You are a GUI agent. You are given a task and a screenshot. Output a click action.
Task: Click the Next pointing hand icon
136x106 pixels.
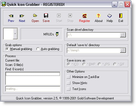coord(22,16)
